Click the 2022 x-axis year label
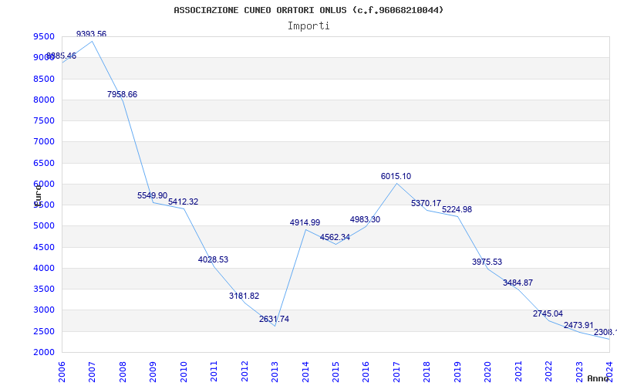The image size is (617, 386). point(549,371)
